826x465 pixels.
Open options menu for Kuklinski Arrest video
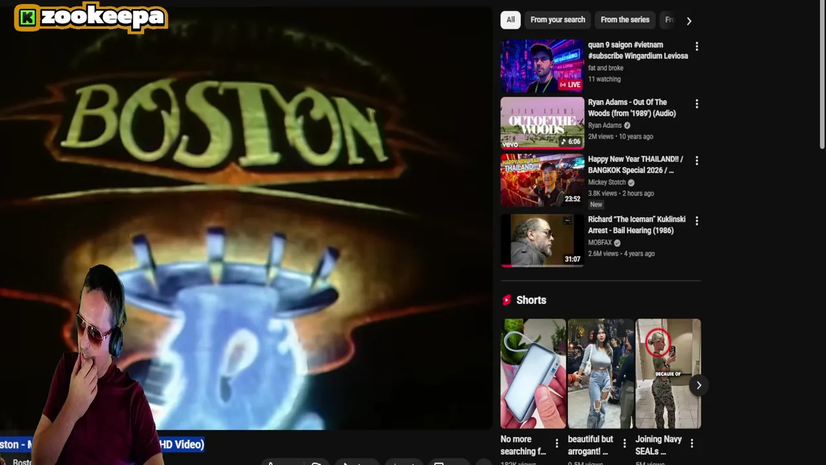point(696,221)
